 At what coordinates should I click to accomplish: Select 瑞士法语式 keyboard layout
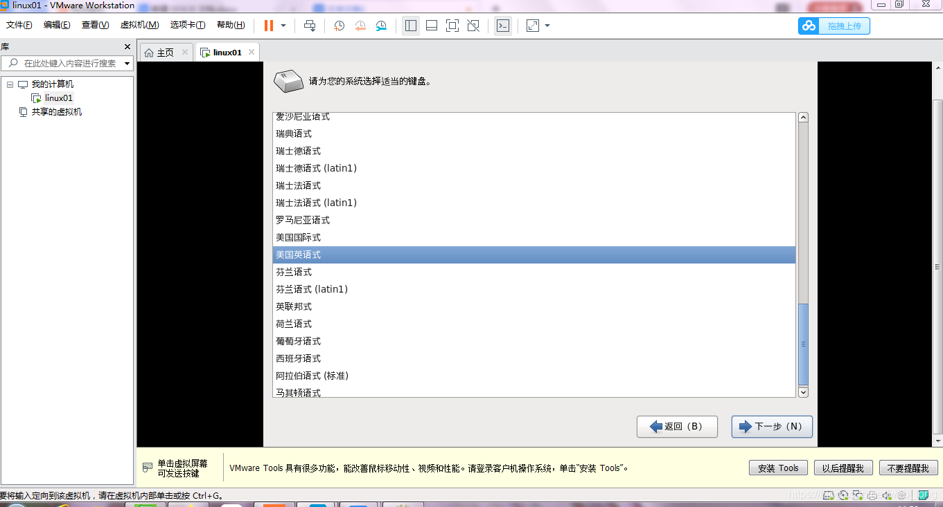(x=534, y=185)
